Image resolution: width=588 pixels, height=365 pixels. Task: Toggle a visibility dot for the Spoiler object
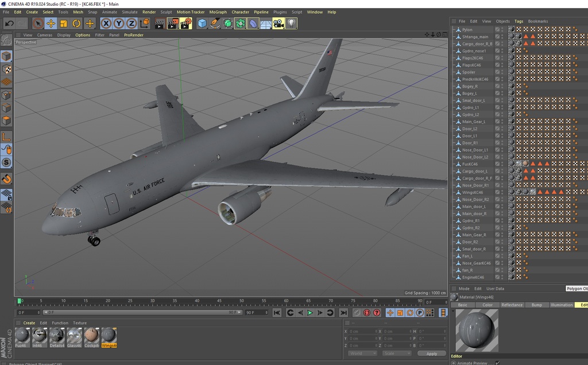[x=503, y=72]
